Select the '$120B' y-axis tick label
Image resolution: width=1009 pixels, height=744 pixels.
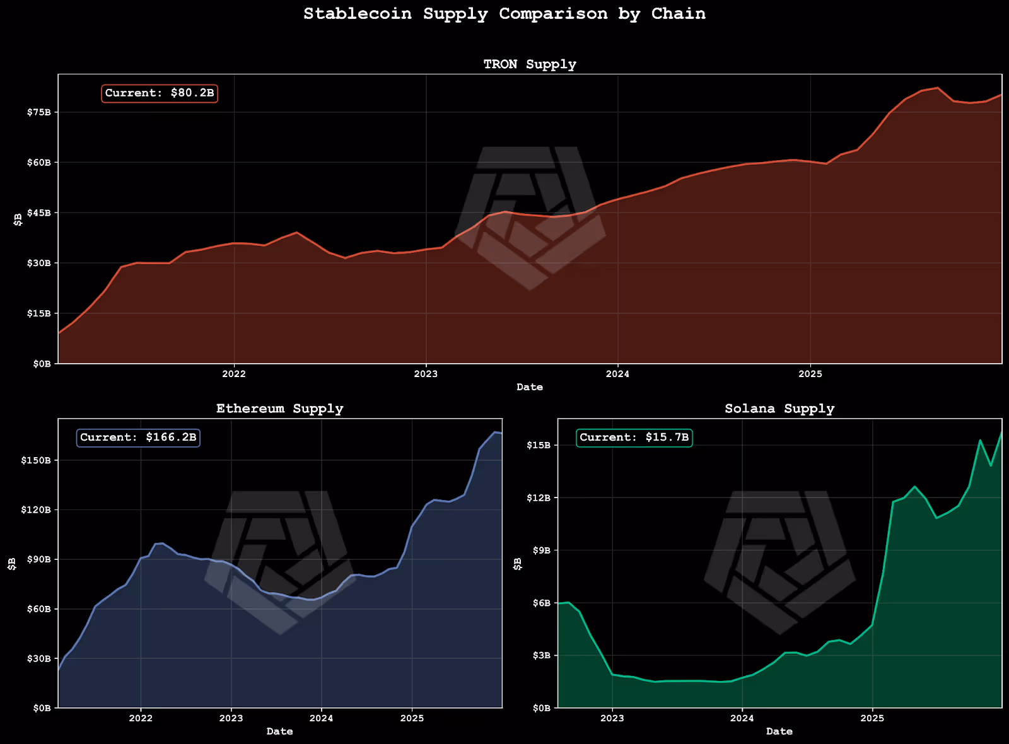(37, 509)
